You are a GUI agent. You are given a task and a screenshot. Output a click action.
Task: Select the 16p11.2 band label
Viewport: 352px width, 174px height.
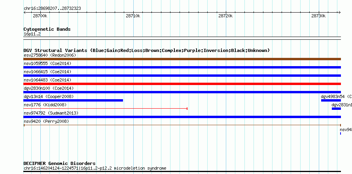(x=32, y=34)
